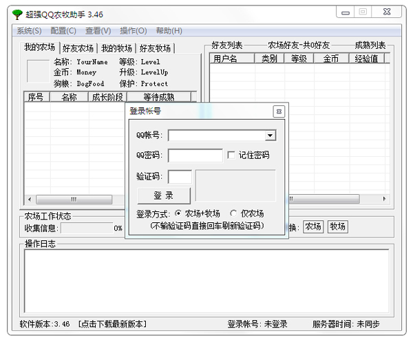Open the 配置(C) menu
This screenshot has height=340, width=413.
63,31
